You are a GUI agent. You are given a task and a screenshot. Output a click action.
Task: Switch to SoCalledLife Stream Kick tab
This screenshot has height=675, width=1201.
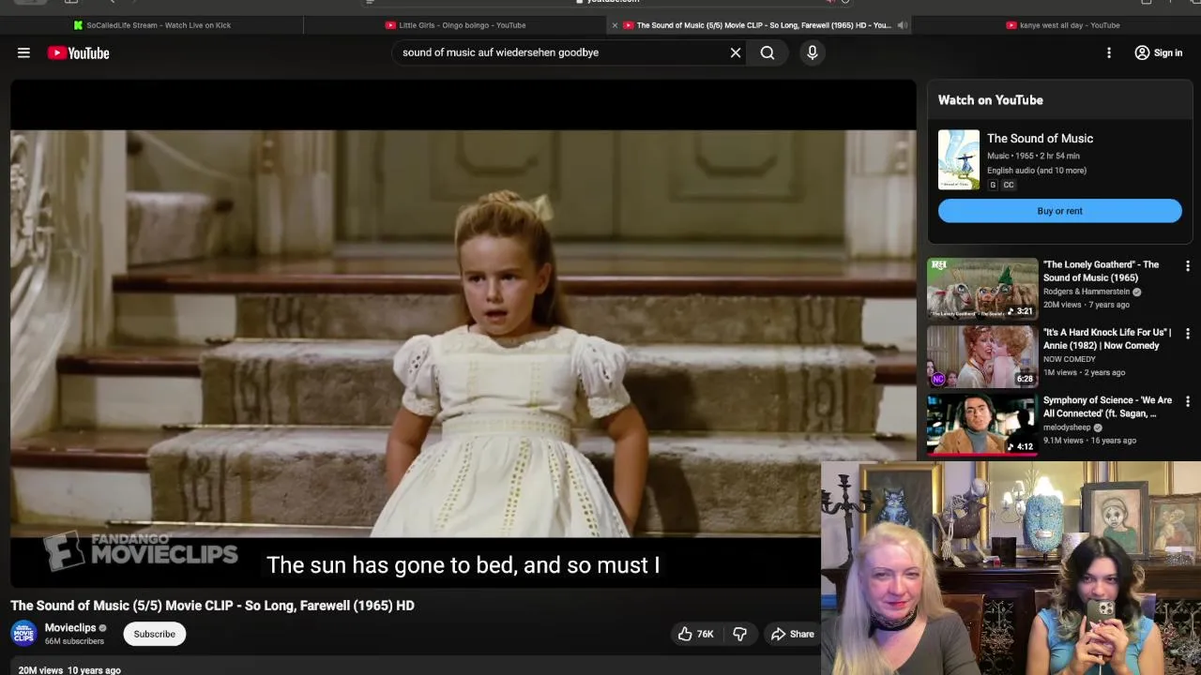[152, 25]
